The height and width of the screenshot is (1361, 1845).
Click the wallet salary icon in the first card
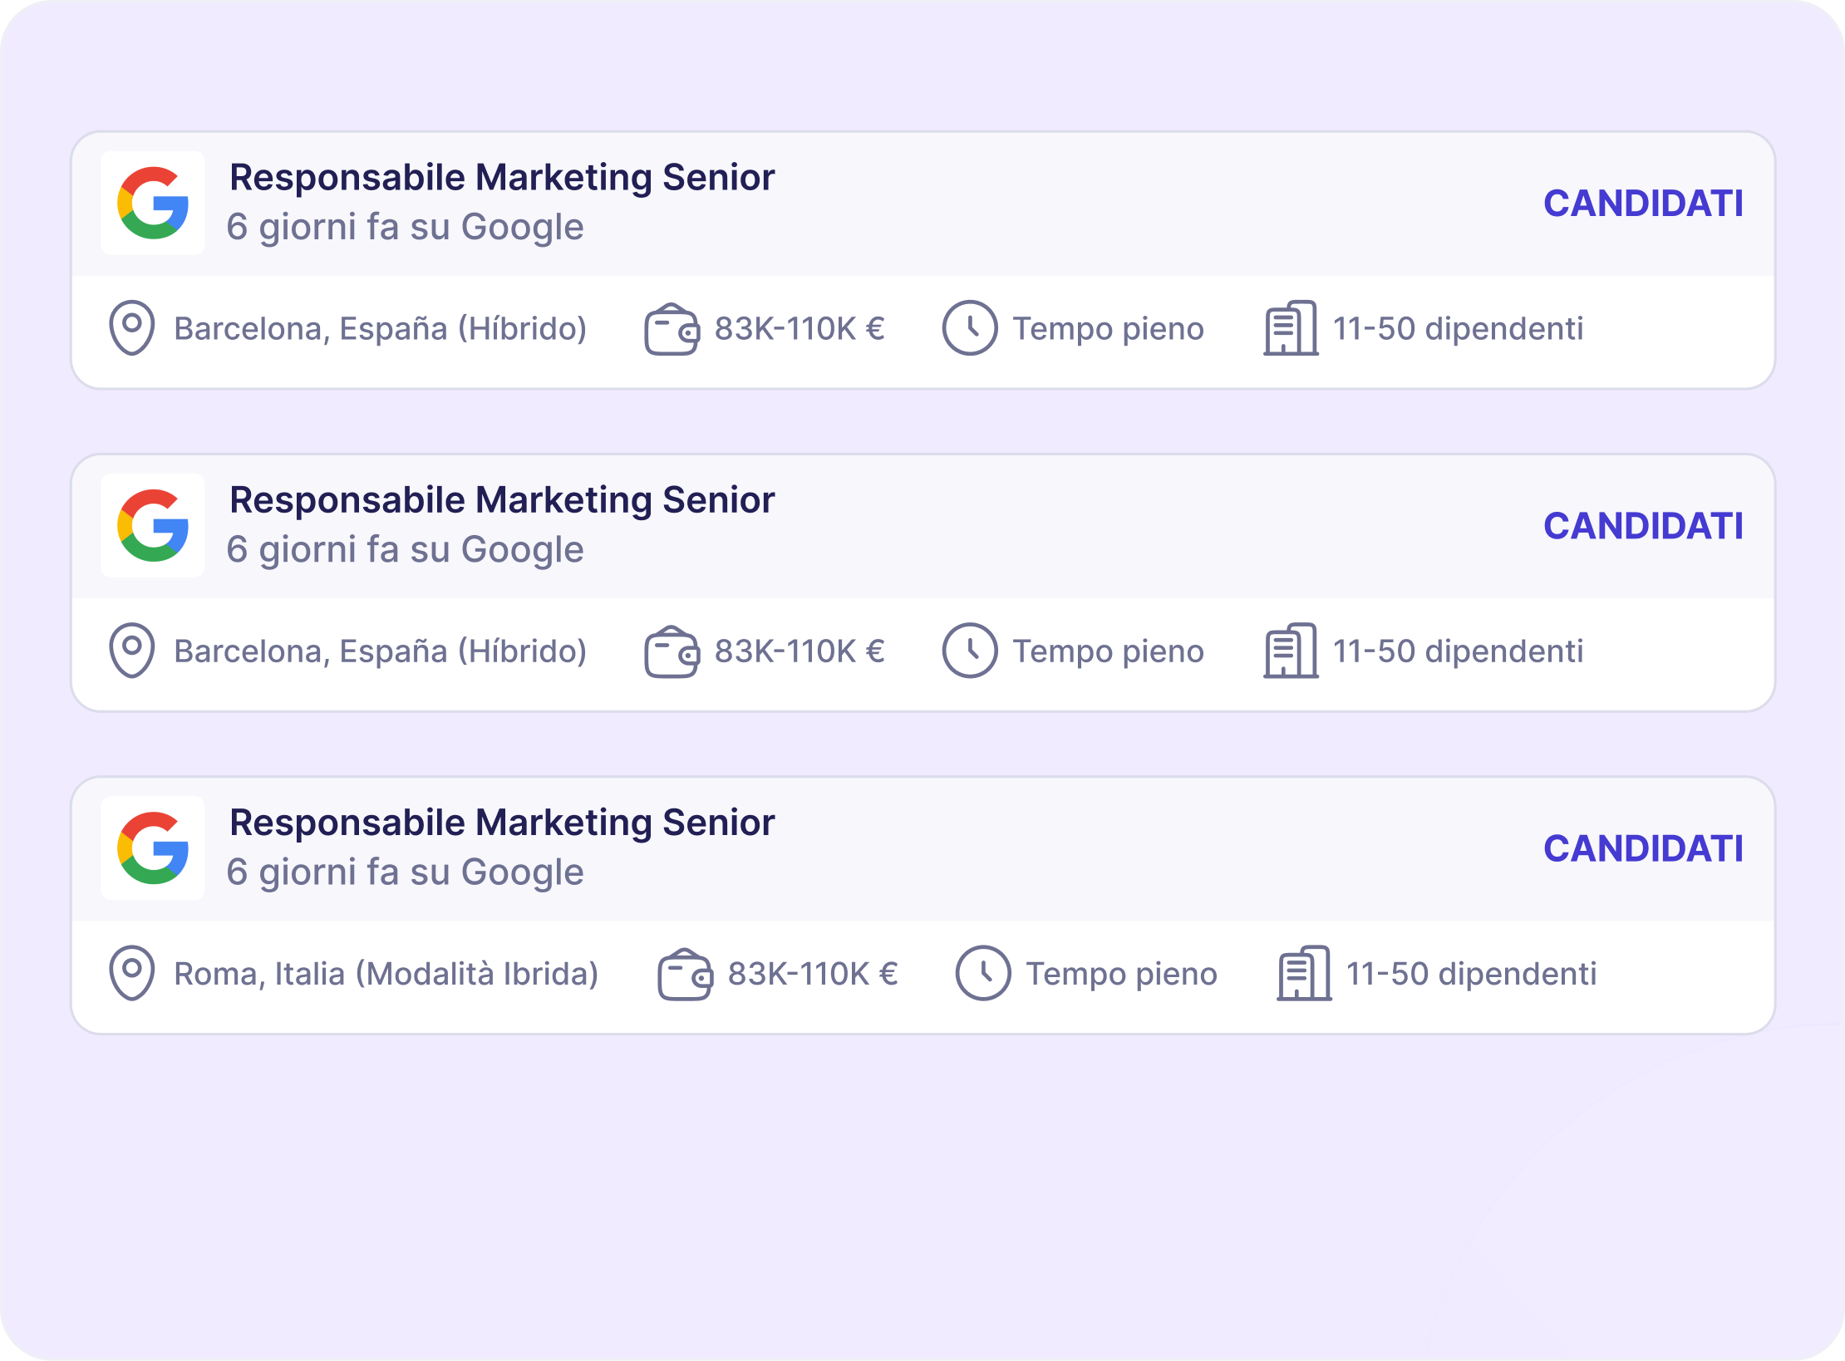[672, 329]
